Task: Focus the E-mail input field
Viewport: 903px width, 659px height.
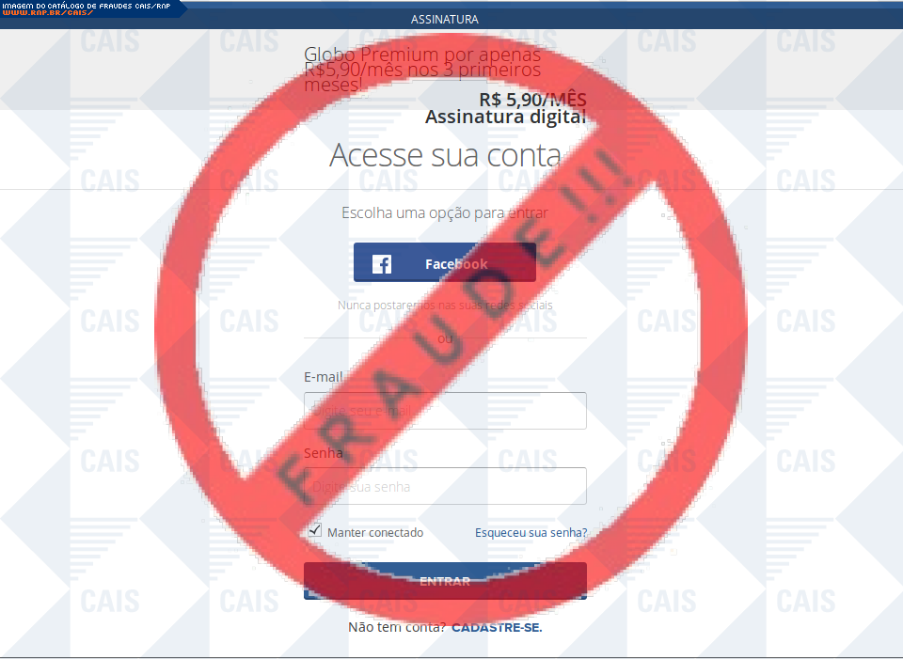Action: [x=445, y=411]
